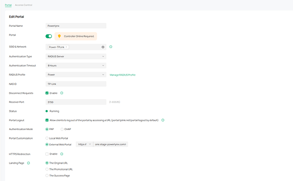Click the Receiver Port input field
Screen dimensions: 293x181
click(76, 102)
